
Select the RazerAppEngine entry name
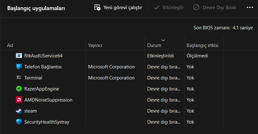tap(42, 89)
